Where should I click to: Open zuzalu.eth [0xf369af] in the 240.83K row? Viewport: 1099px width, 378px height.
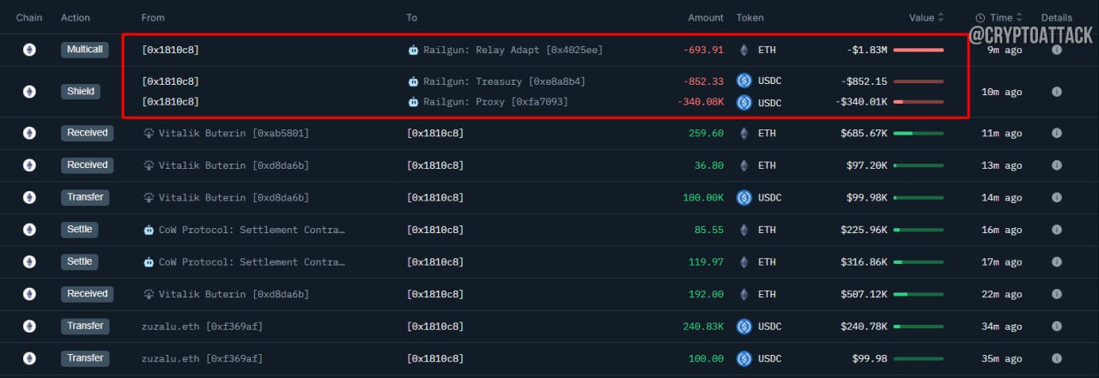tap(202, 326)
